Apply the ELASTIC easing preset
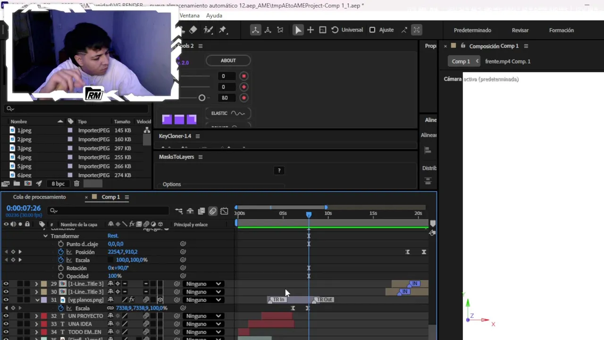The width and height of the screenshot is (604, 340). pyautogui.click(x=228, y=113)
